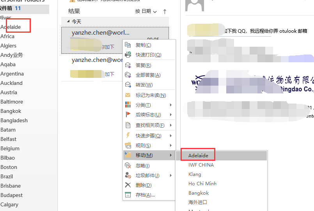
Task: Choose 删除(D) menu entry
Action: [149, 185]
